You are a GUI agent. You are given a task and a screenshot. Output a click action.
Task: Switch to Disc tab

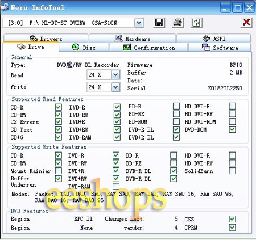[x=84, y=48]
